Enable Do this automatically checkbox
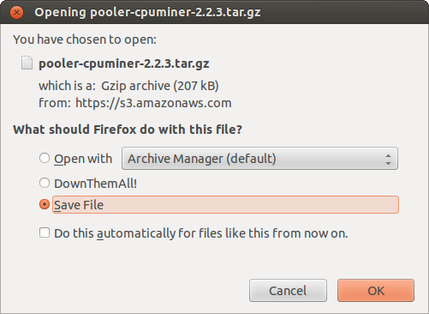 [45, 232]
